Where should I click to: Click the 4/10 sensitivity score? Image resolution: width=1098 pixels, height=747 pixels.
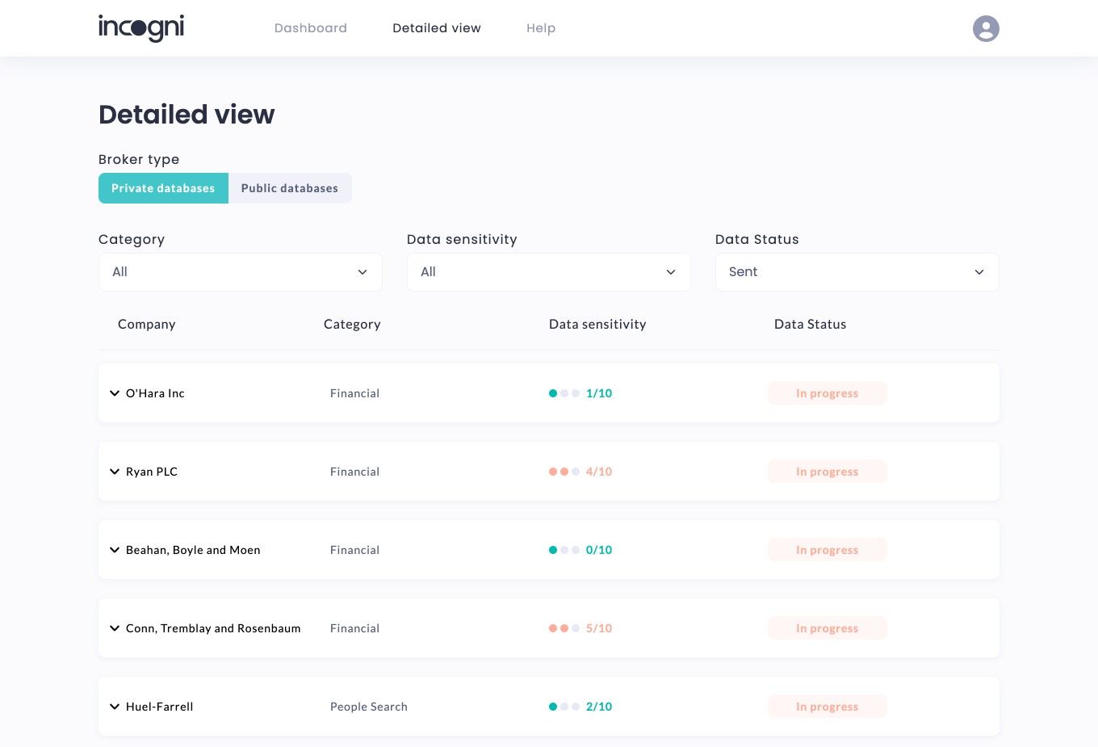click(x=599, y=472)
